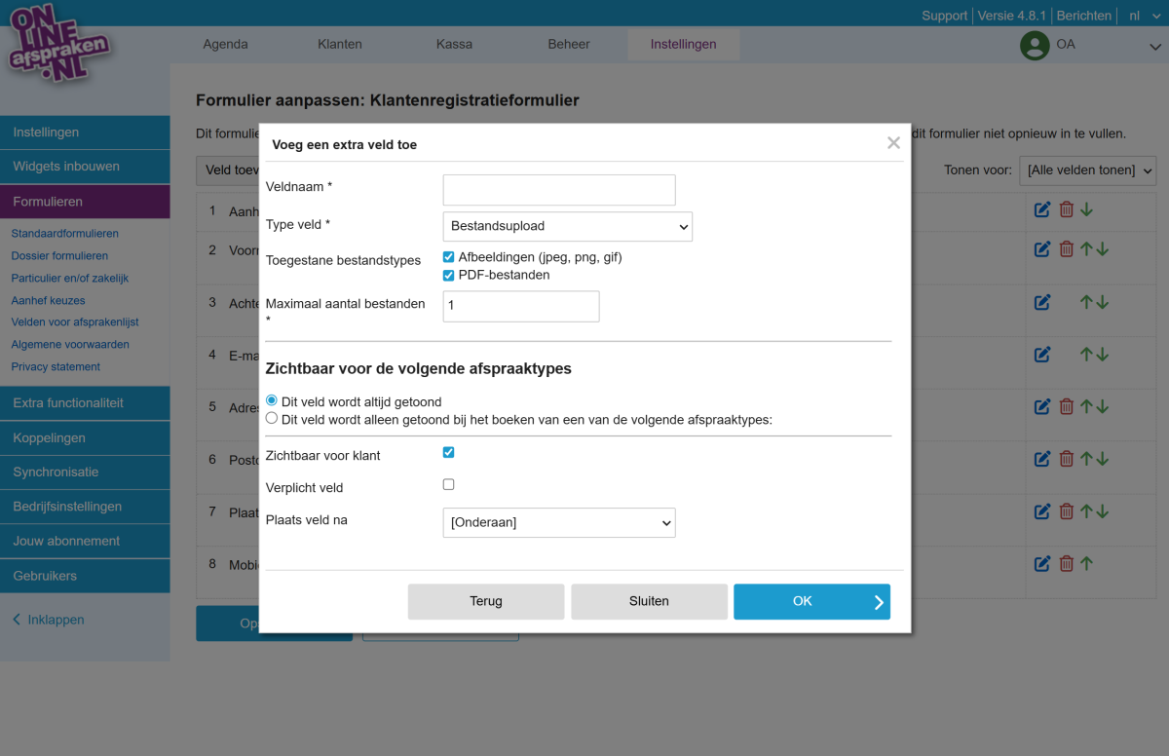1169x756 pixels.
Task: Edit field row 5 with pencil icon
Action: 1042,406
